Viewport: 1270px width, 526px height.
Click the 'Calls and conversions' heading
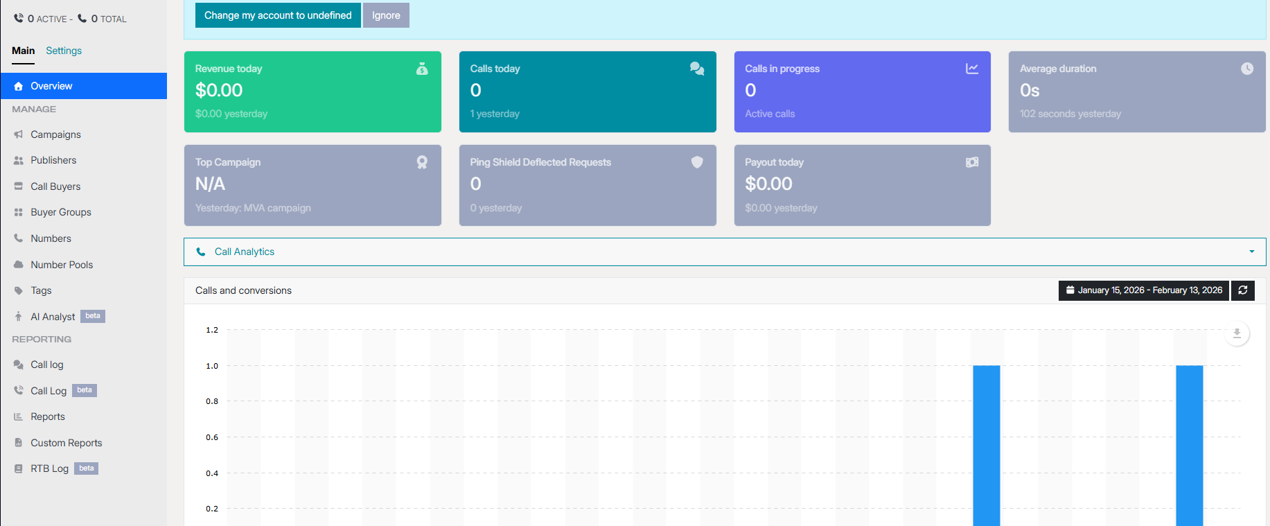(x=243, y=290)
